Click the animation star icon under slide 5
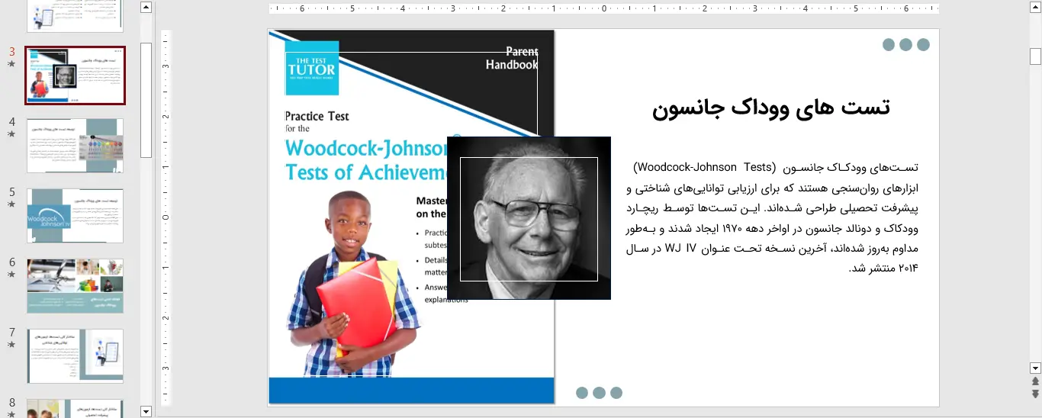The width and height of the screenshot is (1042, 418). click(x=11, y=204)
